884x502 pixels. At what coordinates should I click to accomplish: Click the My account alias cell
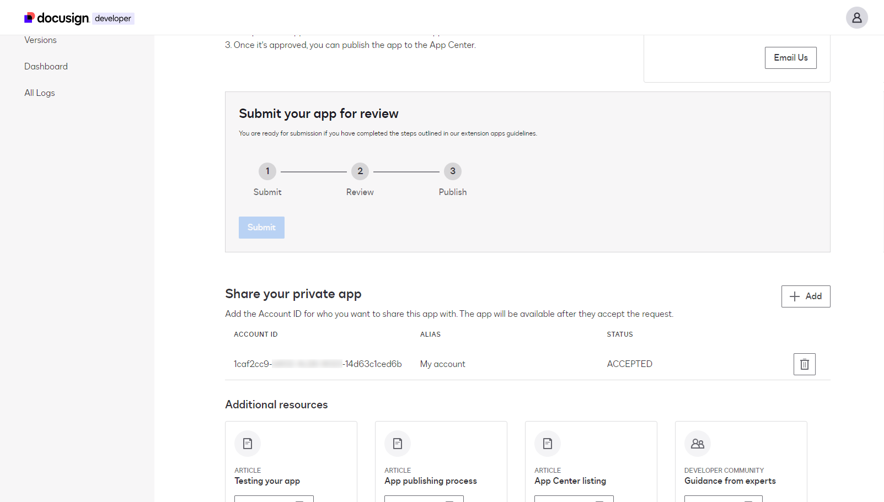click(x=443, y=364)
